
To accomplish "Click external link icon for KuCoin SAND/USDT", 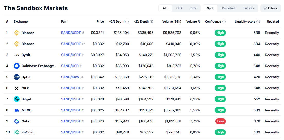I will 83,132.
